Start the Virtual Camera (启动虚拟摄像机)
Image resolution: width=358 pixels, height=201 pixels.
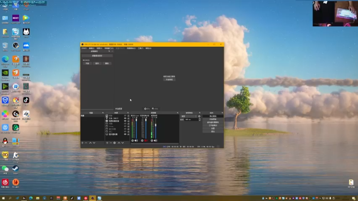click(213, 122)
